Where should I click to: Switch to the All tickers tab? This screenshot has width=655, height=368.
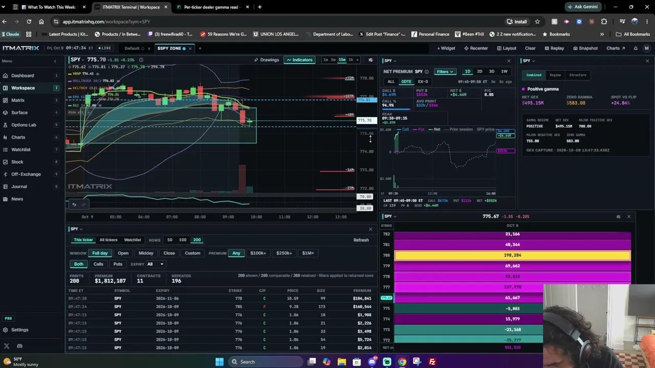click(x=108, y=240)
